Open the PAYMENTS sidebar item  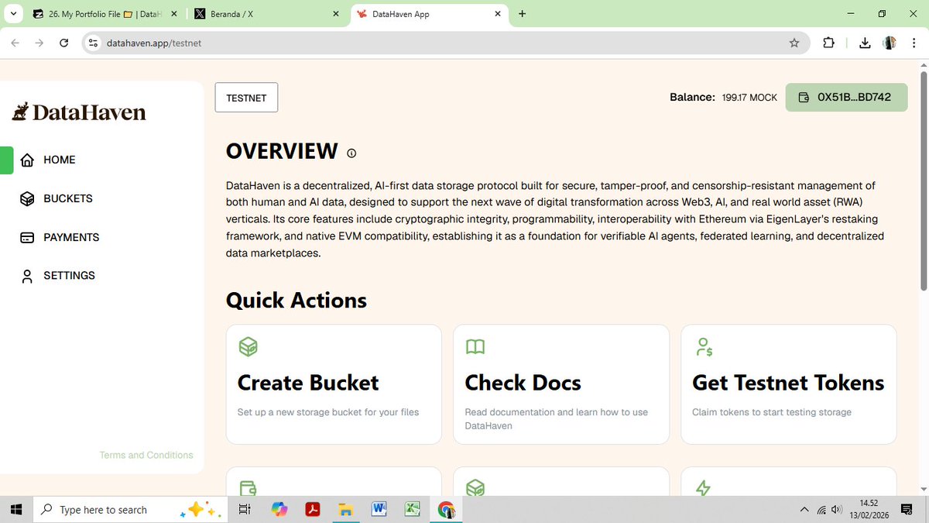tap(60, 237)
